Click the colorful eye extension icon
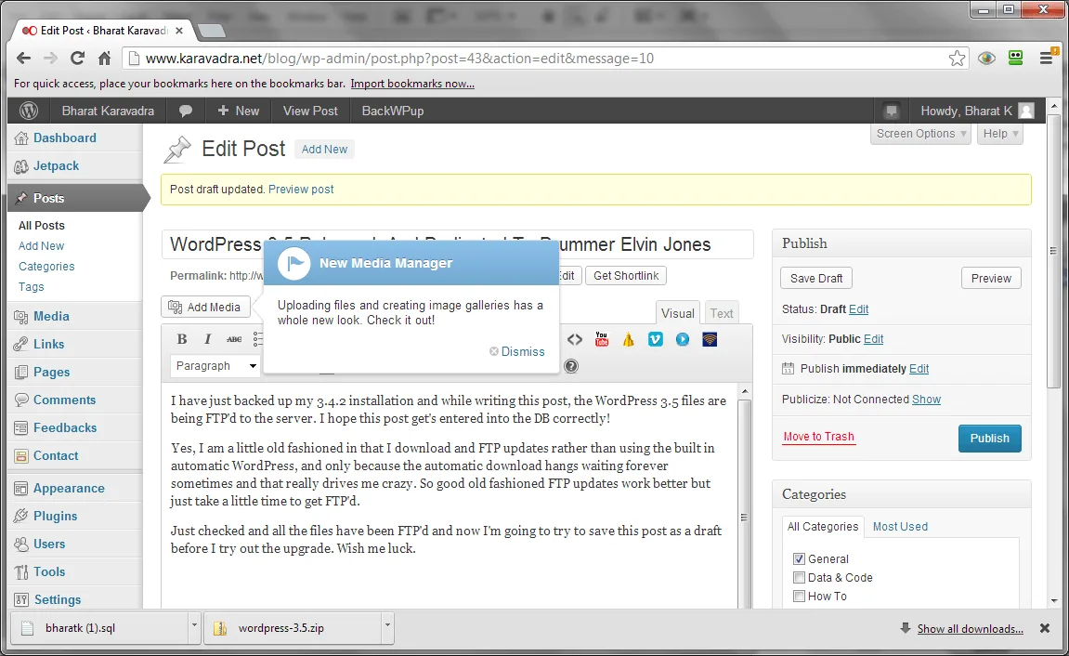 coord(986,59)
